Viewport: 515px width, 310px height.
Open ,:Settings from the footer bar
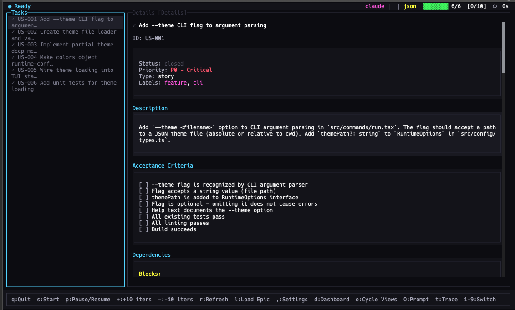(x=292, y=300)
